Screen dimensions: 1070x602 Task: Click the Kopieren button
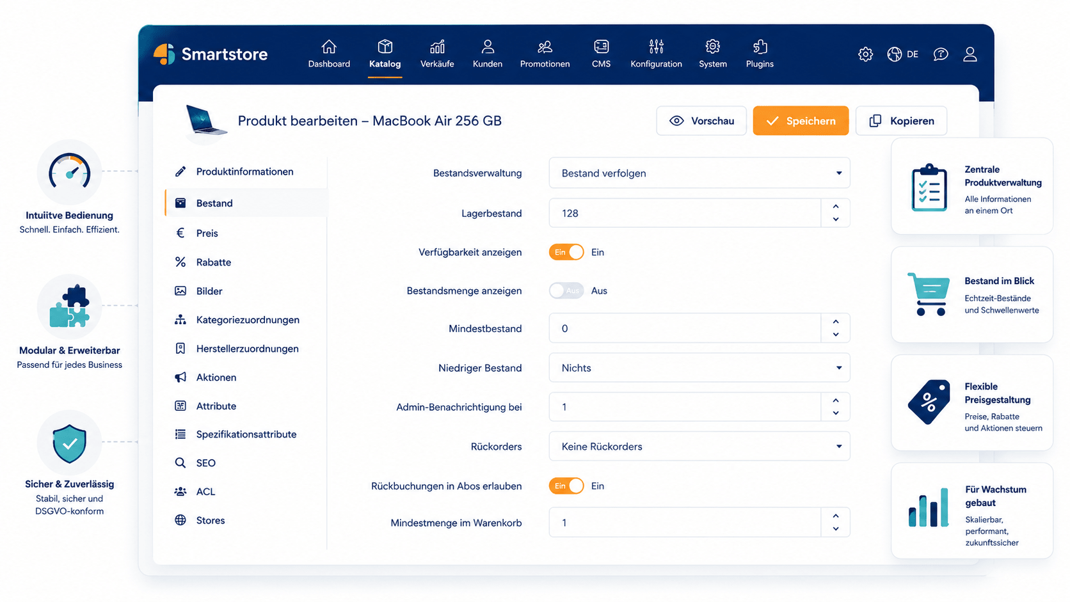pos(901,121)
